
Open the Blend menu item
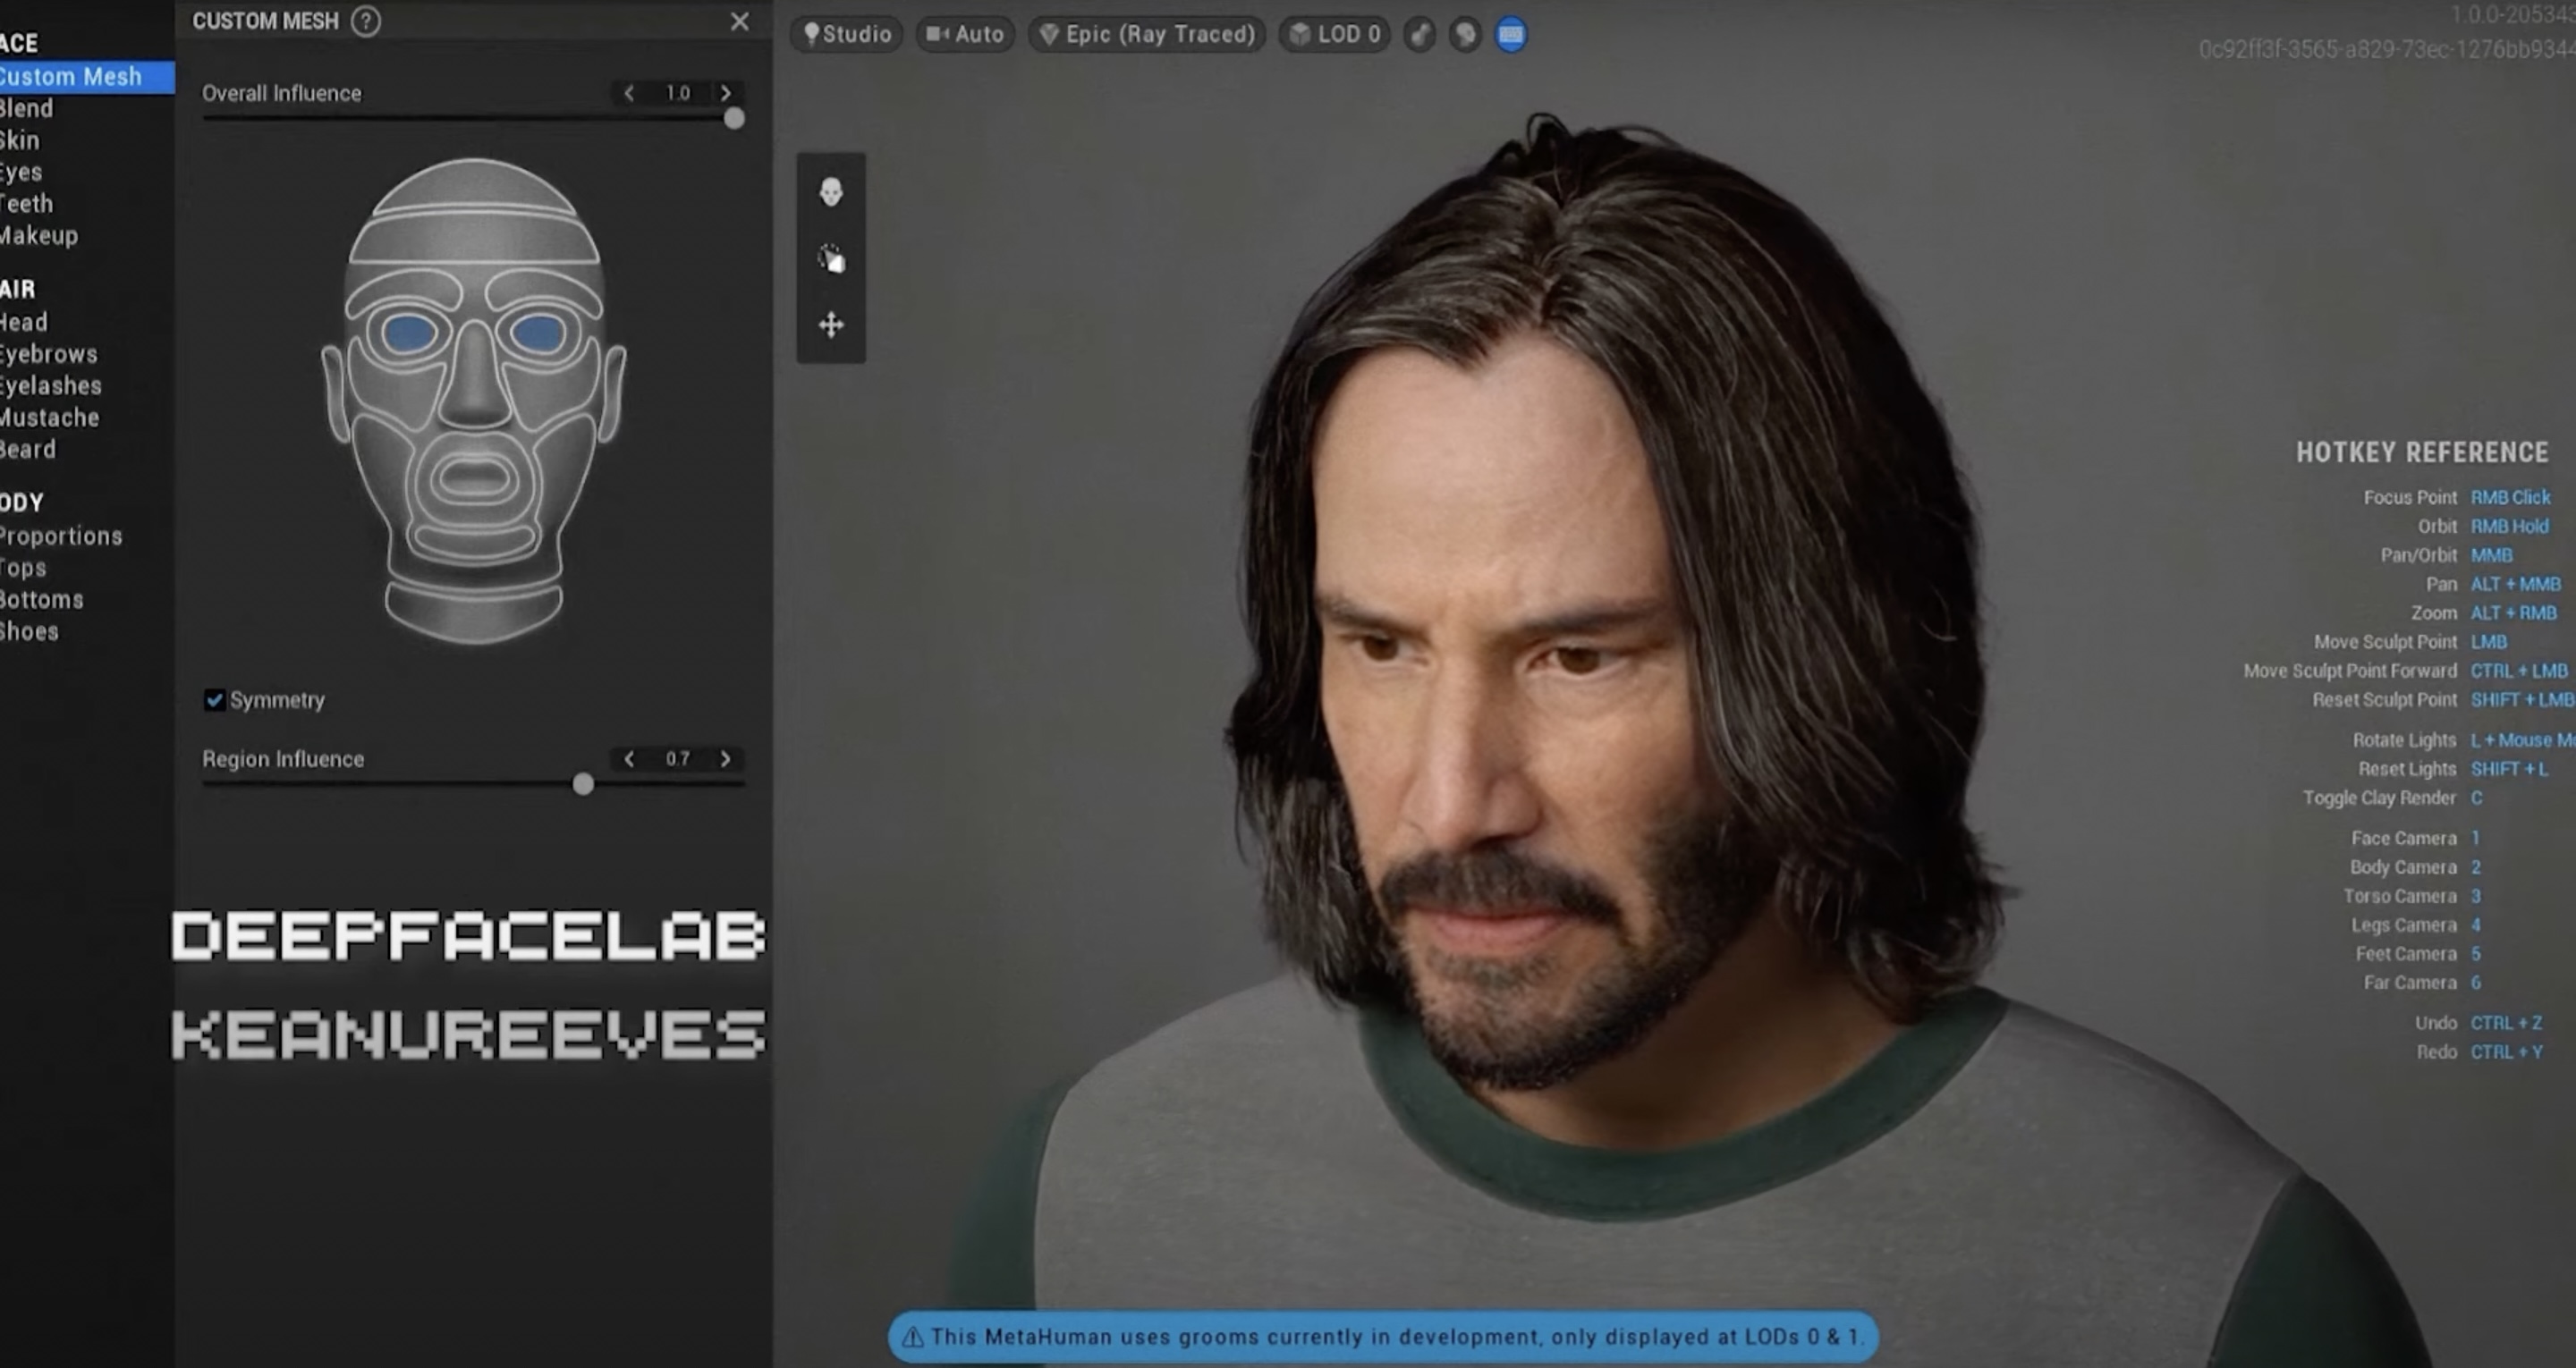pos(27,108)
